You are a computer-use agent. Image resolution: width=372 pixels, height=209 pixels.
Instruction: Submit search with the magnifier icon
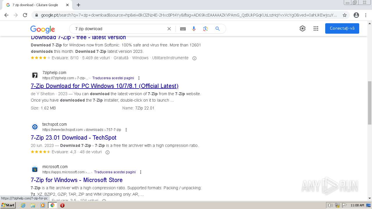pos(217,29)
